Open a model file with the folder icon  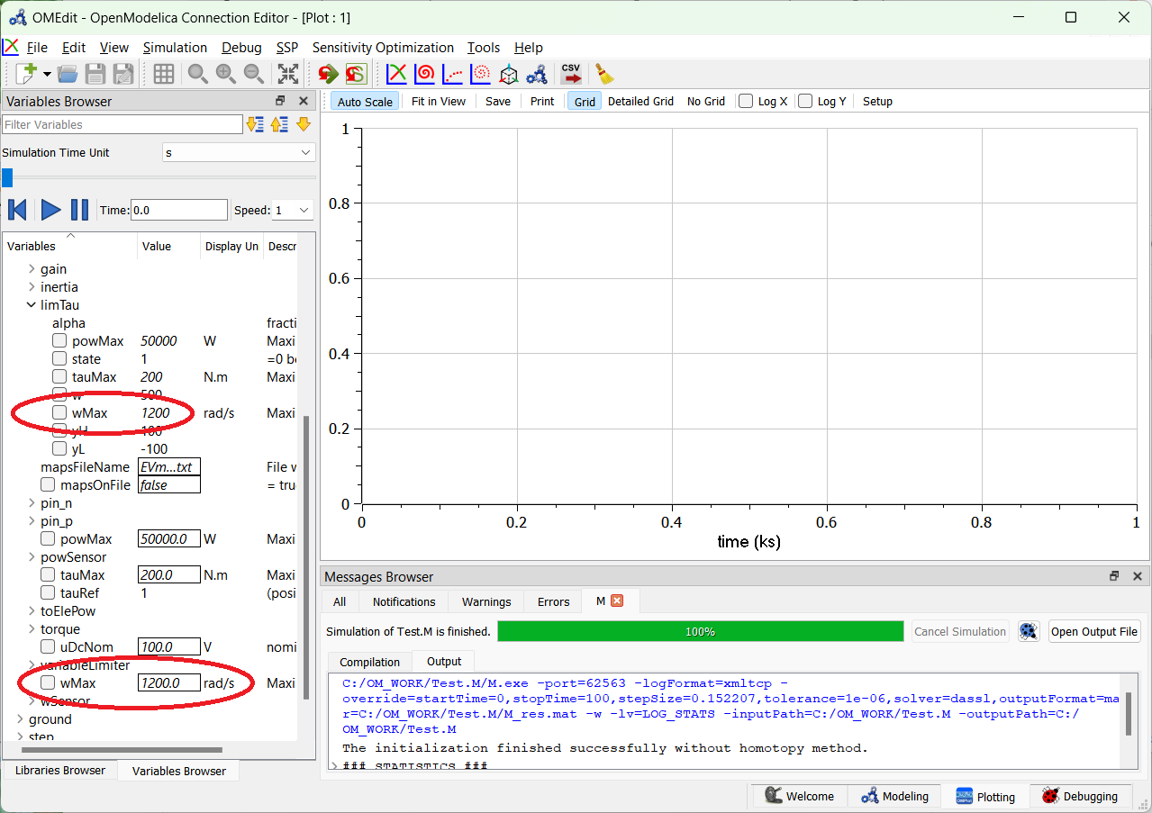tap(67, 74)
